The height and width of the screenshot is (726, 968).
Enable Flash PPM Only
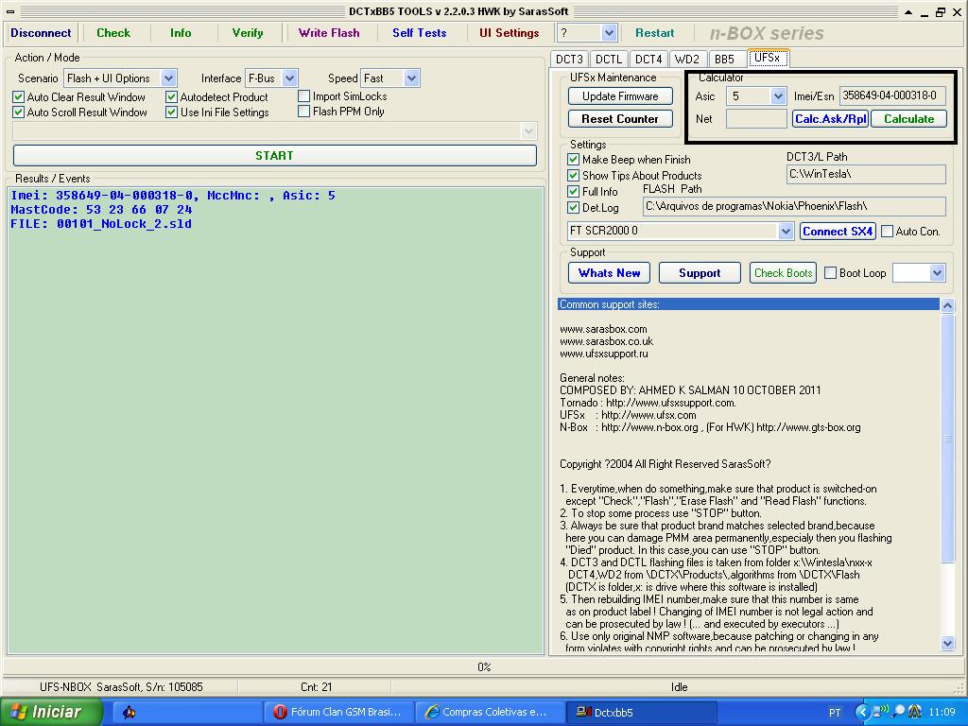(x=303, y=112)
